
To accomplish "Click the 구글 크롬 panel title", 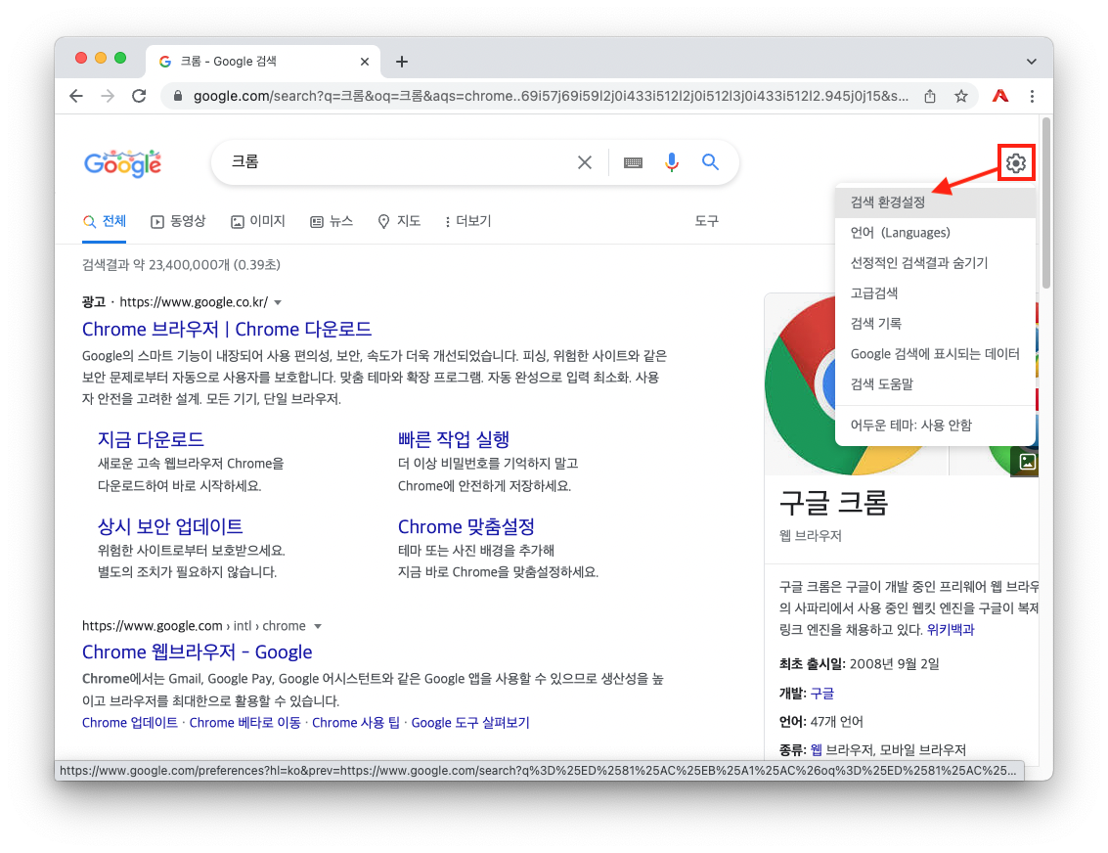I will click(x=833, y=503).
